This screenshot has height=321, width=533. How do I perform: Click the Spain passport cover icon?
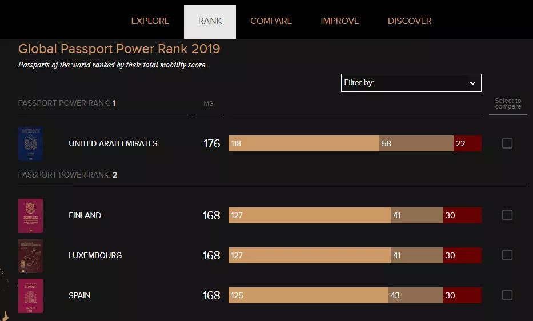tap(30, 295)
